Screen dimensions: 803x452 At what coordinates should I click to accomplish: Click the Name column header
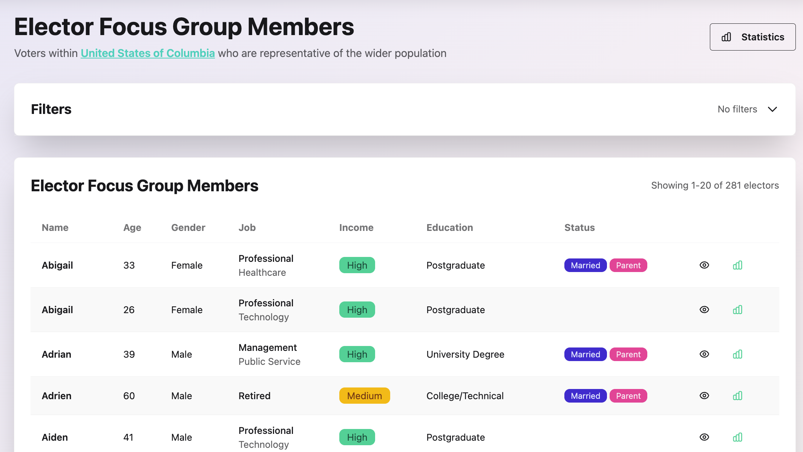click(55, 228)
